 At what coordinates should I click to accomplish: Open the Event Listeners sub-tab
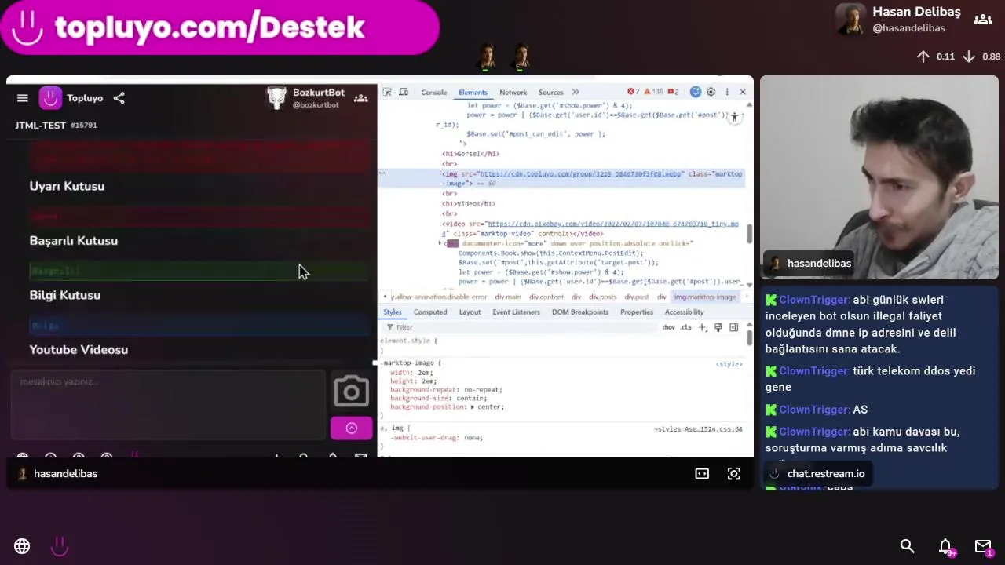pos(516,312)
